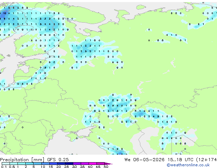Choose the 15–20 mm legend color
Screen dimensions: 217x168
pos(53,164)
